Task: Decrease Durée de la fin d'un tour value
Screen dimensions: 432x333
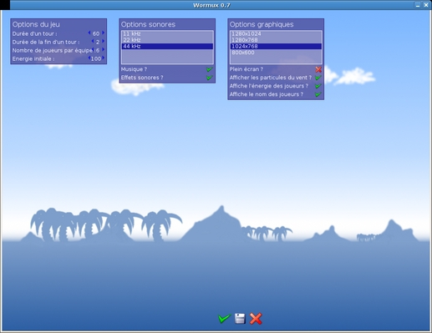Action: click(x=93, y=41)
